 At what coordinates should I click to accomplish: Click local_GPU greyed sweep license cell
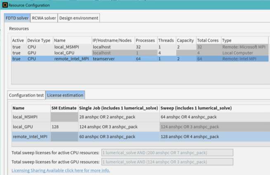pos(215,127)
